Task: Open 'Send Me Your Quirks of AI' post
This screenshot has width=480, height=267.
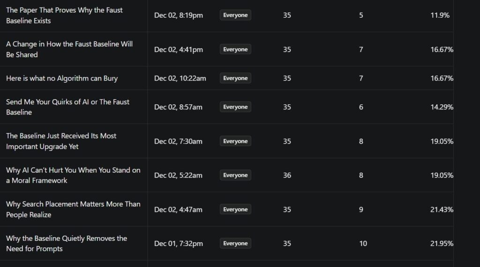Action: pos(67,107)
